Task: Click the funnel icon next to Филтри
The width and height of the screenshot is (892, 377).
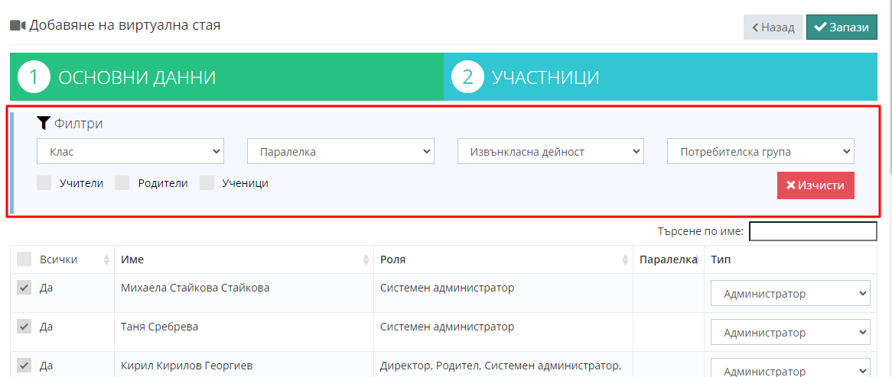Action: [x=44, y=123]
